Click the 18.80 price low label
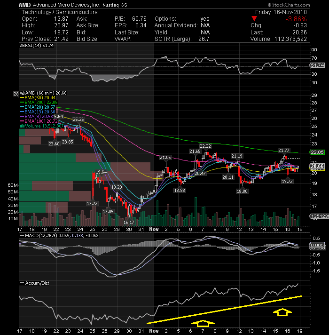The height and width of the screenshot is (335, 329). tap(242, 191)
